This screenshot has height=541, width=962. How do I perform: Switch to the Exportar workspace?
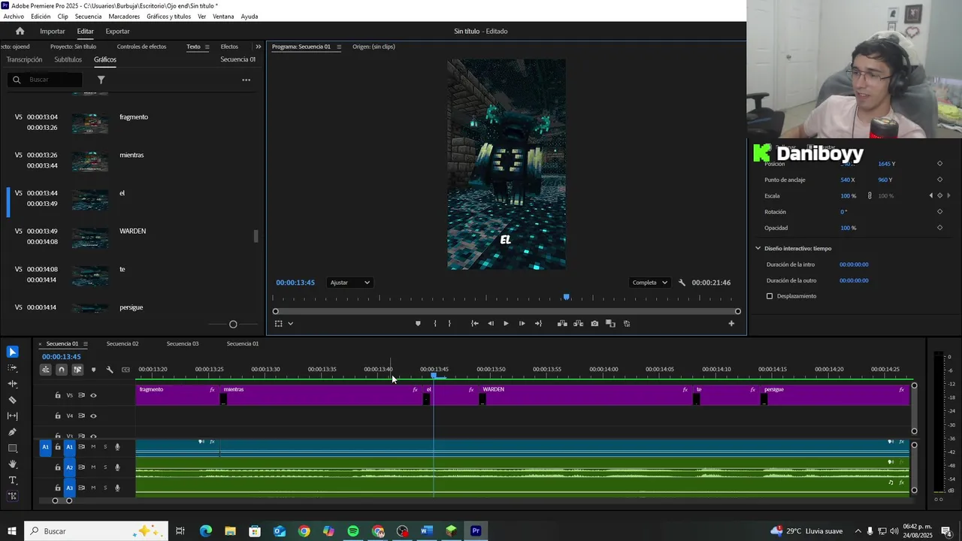tap(117, 31)
